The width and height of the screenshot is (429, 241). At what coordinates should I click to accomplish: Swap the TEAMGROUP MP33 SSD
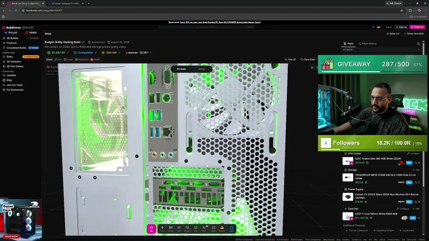[416, 182]
